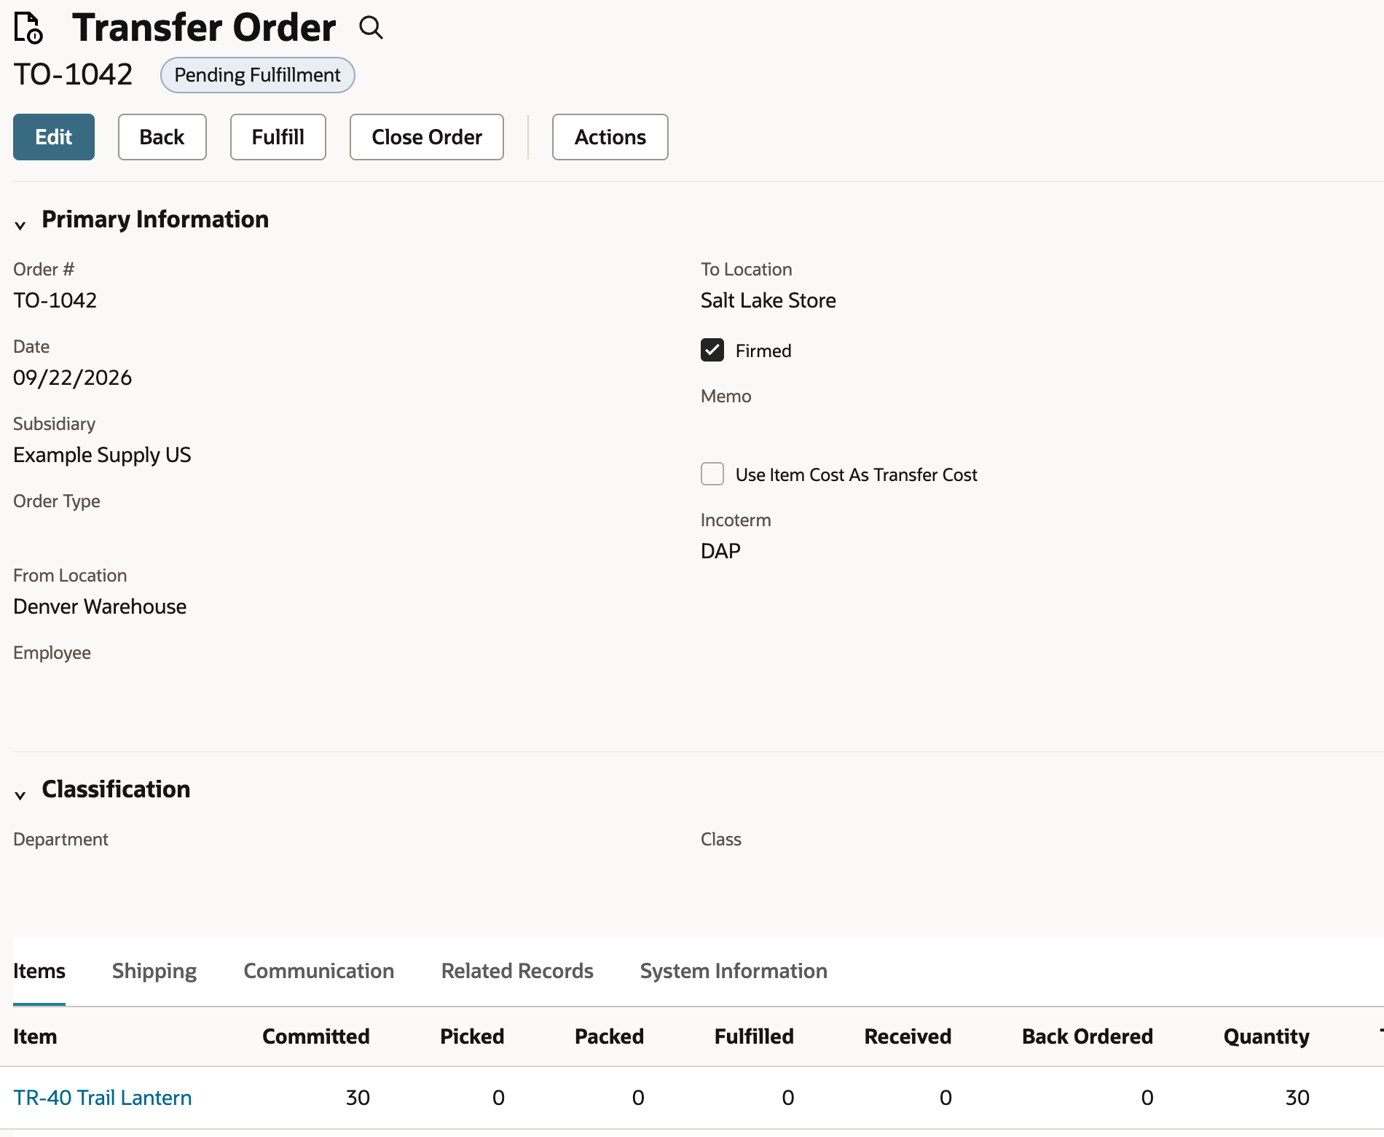Click the Back Ordered column header

coord(1088,1036)
